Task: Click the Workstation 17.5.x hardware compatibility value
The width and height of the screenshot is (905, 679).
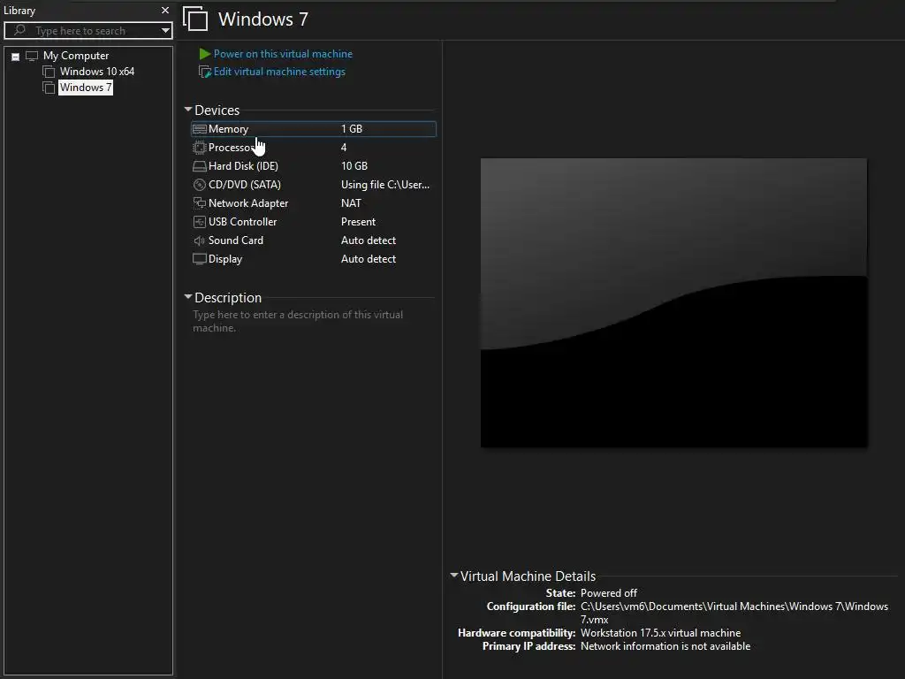Action: (660, 633)
